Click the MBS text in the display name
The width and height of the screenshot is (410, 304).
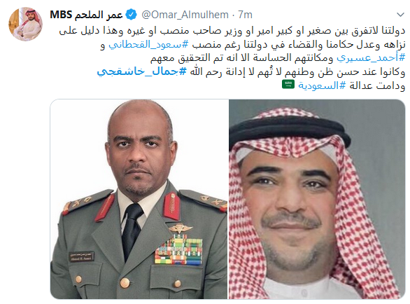(61, 15)
